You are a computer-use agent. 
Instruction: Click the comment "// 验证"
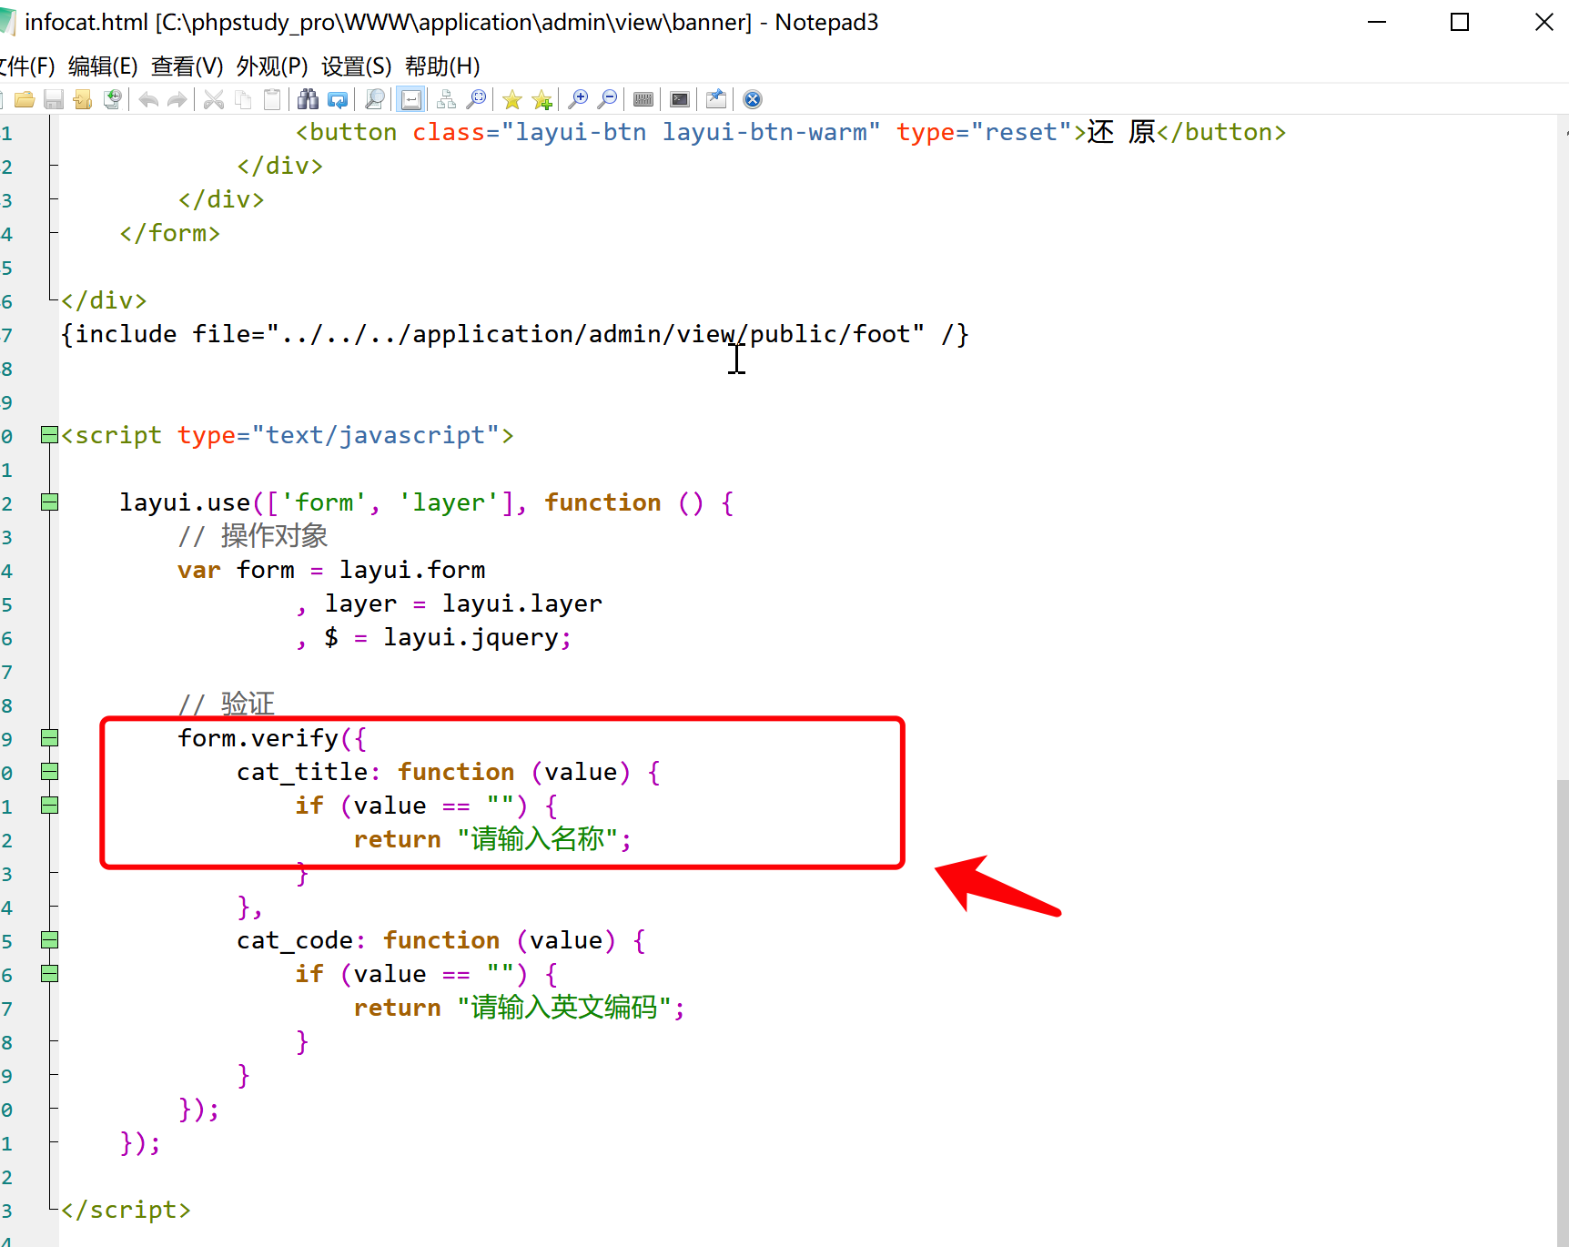click(x=227, y=705)
